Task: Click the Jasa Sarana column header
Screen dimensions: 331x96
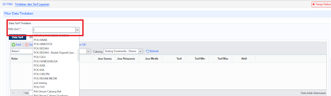Action: [x=105, y=59]
